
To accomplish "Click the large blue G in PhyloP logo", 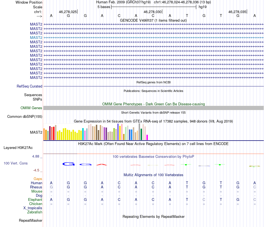I will click(x=68, y=164).
